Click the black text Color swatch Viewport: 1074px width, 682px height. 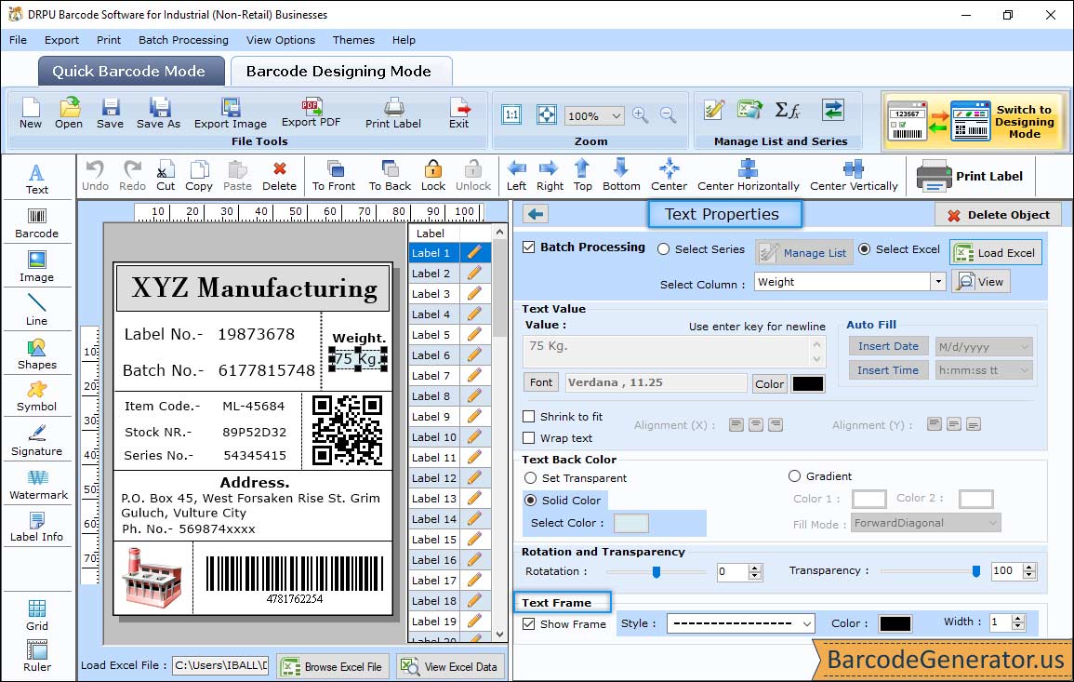[x=807, y=384]
